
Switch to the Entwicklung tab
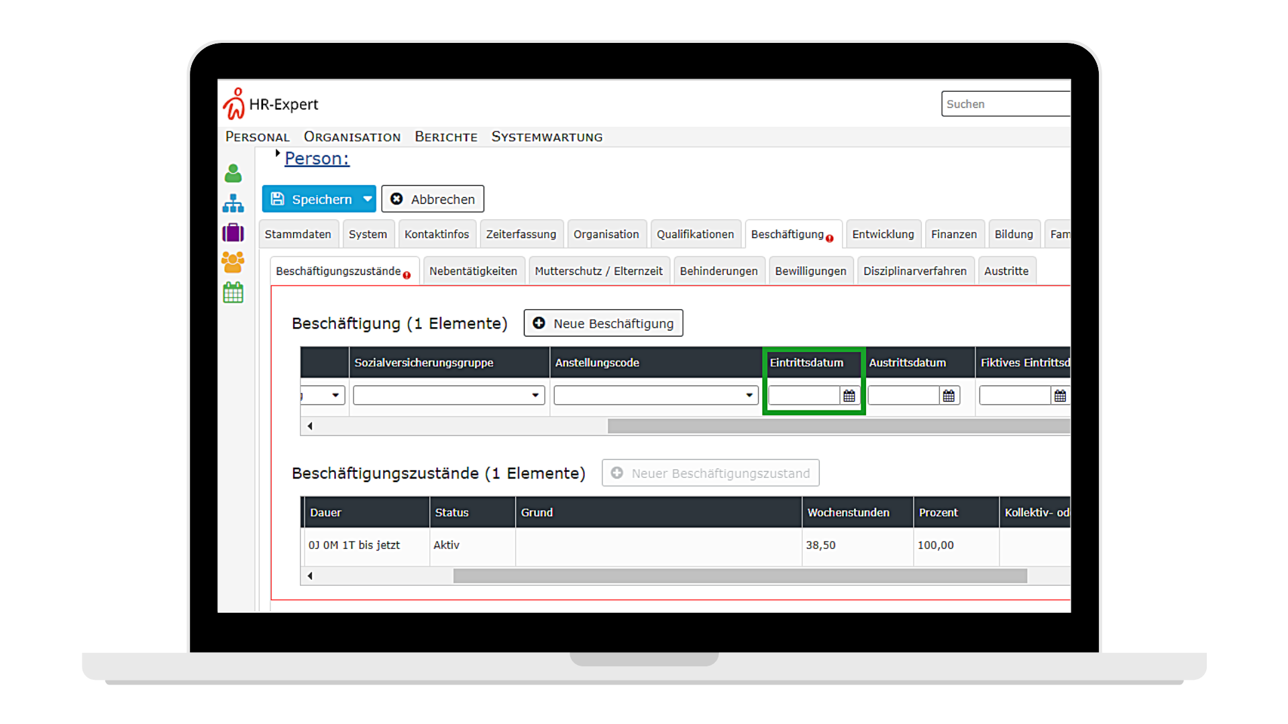(x=883, y=234)
